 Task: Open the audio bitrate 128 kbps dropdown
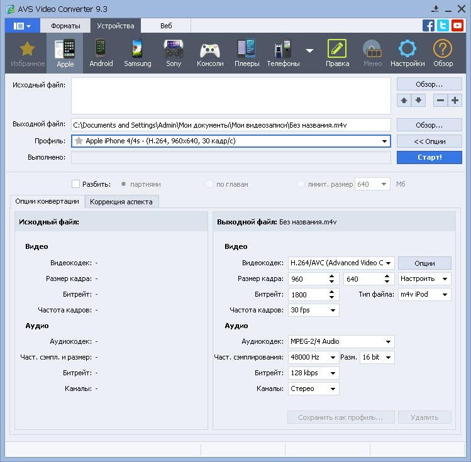click(x=313, y=373)
